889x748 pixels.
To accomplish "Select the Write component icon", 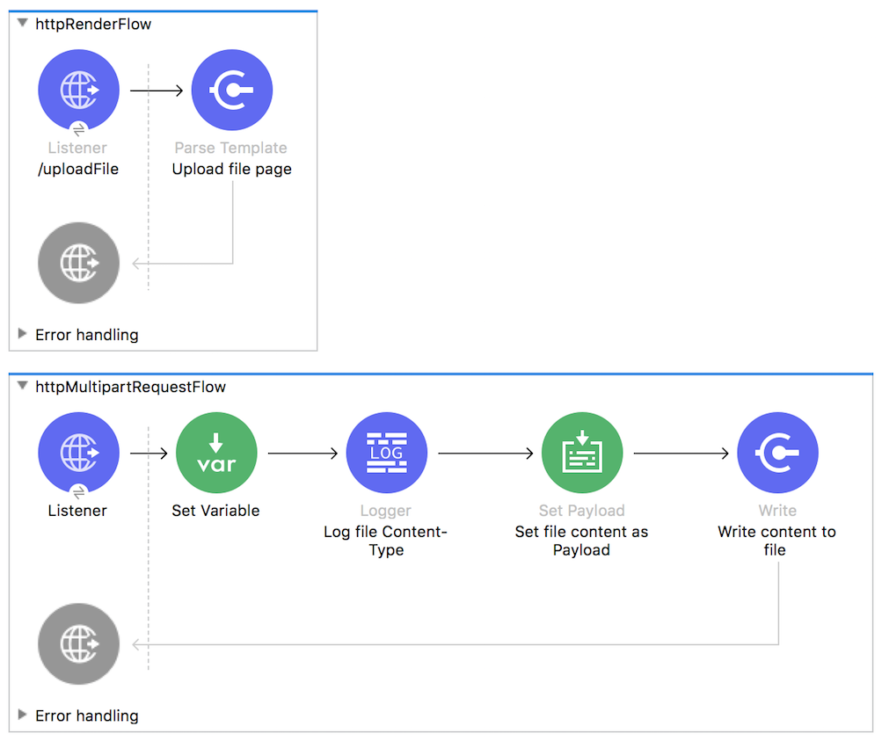I will 777,452.
